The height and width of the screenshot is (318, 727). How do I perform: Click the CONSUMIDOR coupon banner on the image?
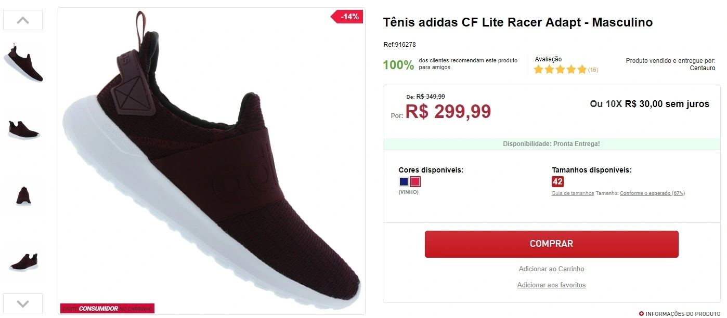point(107,308)
